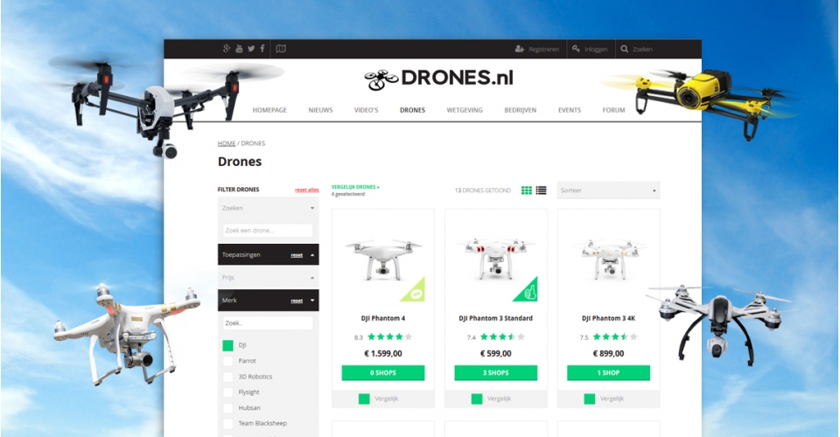840x437 pixels.
Task: Open the Google Plus social icon
Action: click(227, 49)
